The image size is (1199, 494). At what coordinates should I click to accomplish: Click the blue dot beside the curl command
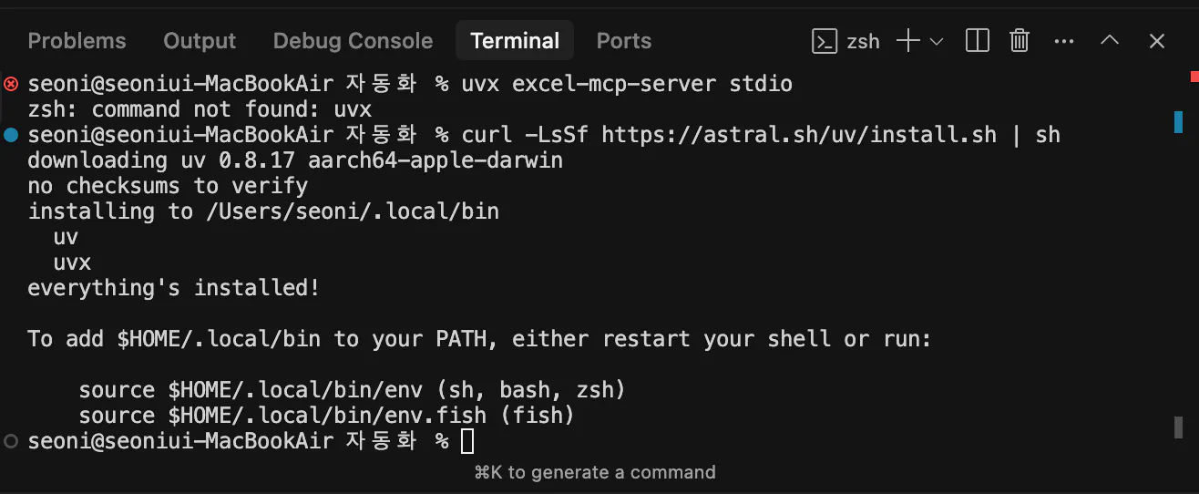(x=11, y=135)
